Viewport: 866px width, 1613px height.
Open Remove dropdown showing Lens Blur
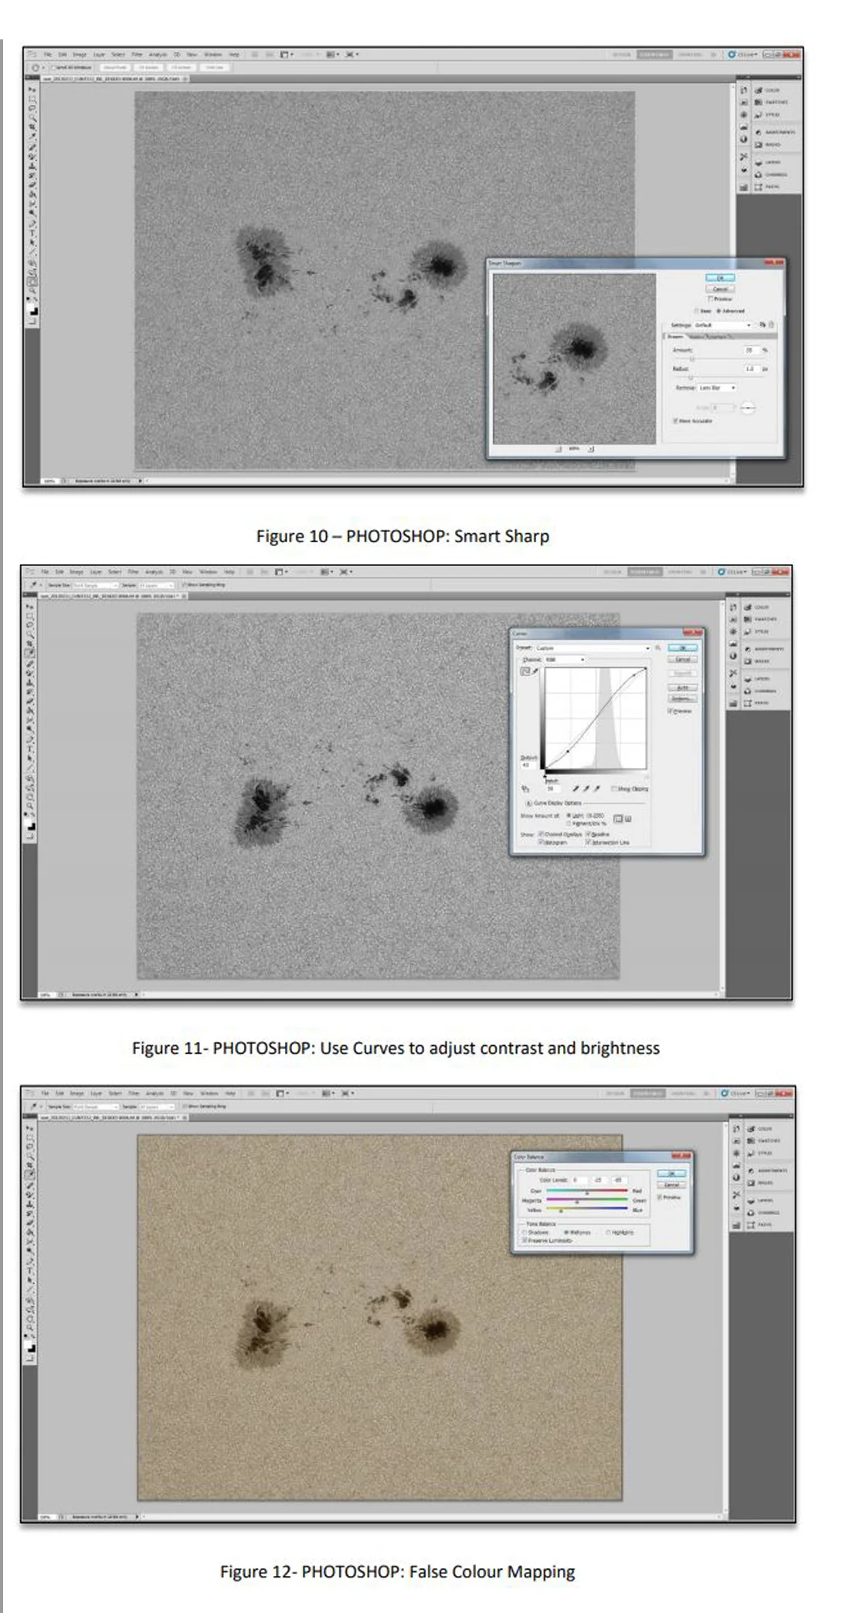(x=718, y=388)
